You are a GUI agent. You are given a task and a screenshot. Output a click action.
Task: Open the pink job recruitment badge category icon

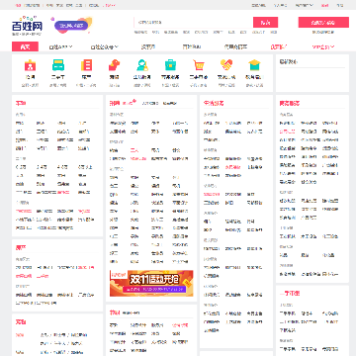pos(30,65)
